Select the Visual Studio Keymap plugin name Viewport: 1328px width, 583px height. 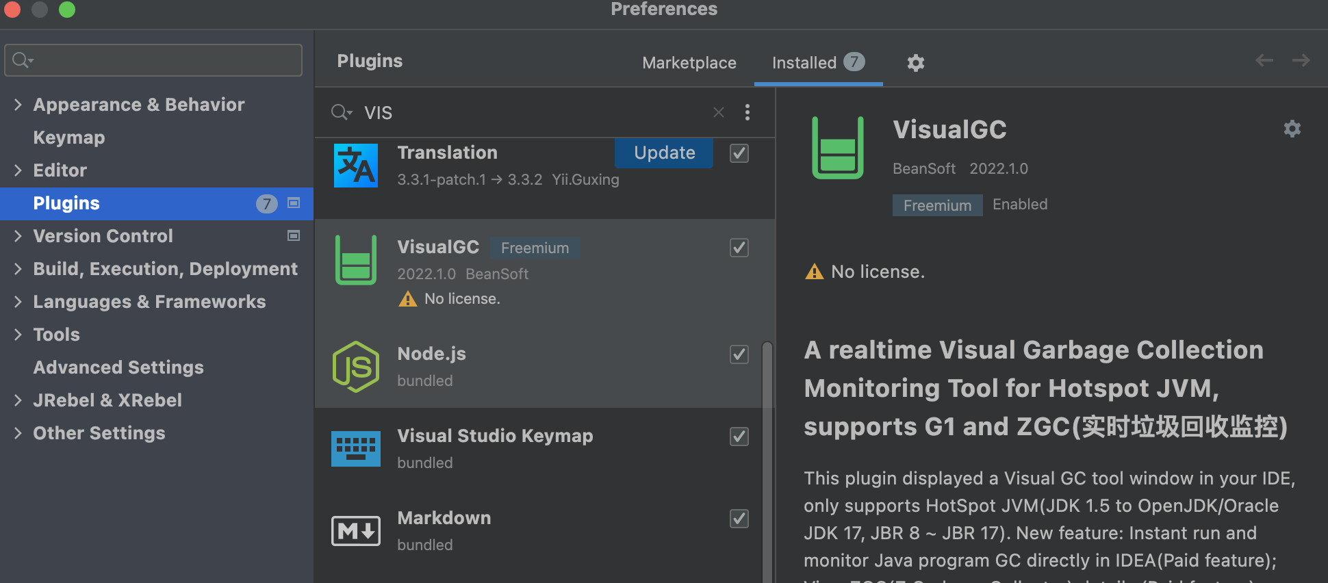495,436
